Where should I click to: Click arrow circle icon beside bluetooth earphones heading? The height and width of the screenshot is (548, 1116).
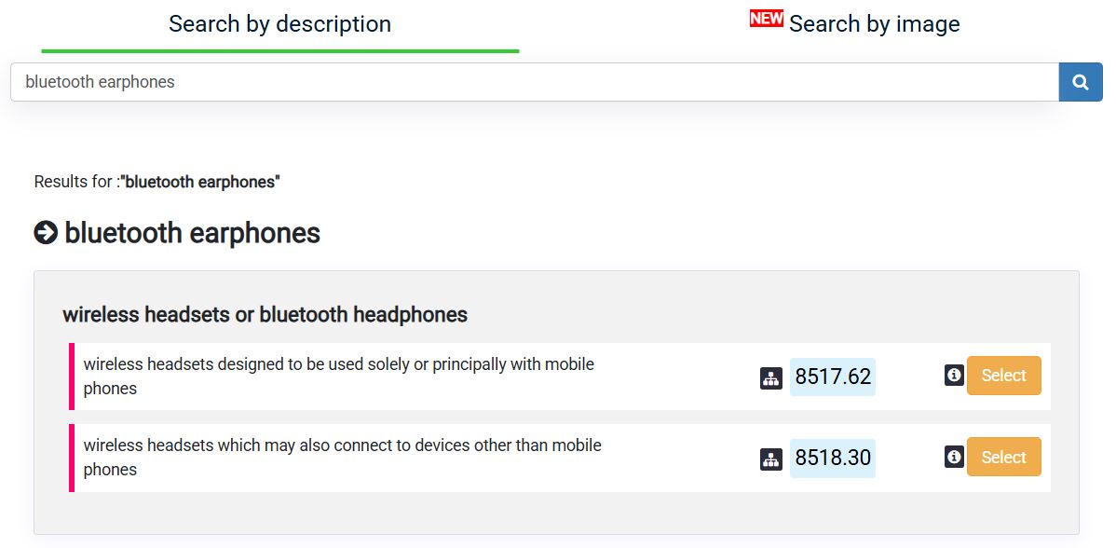coord(46,233)
